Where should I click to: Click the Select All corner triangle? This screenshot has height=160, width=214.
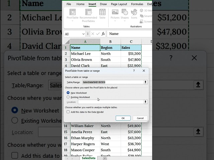68,41
